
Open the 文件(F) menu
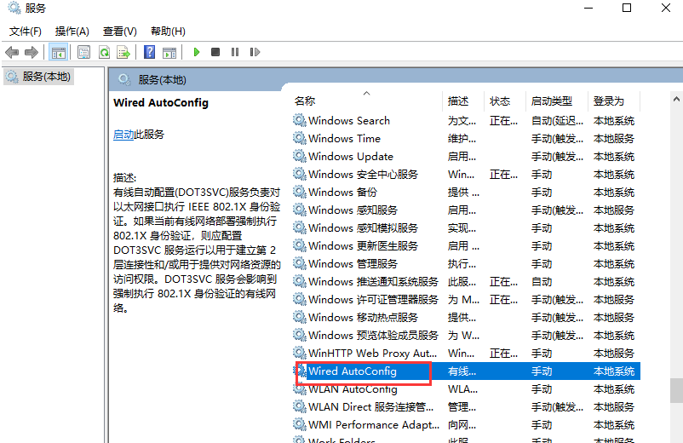coord(26,32)
